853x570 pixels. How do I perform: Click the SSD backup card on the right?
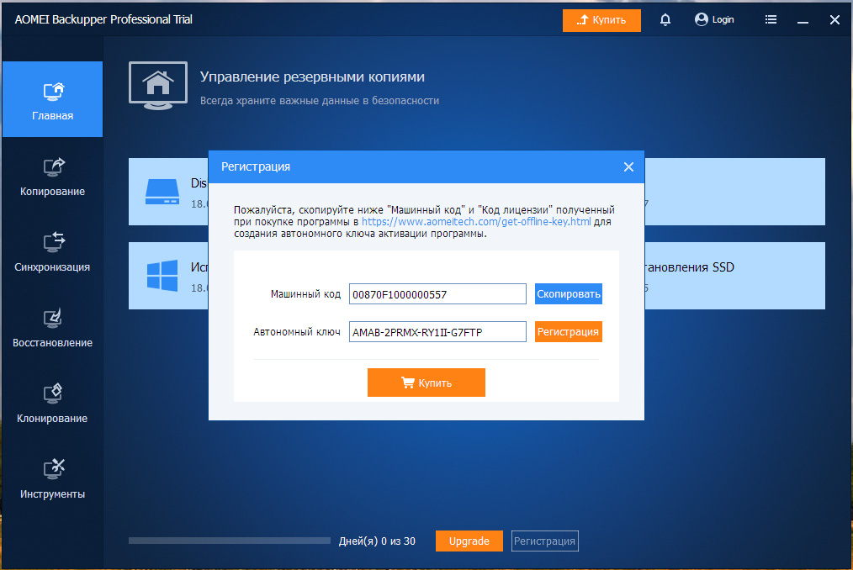tap(734, 276)
